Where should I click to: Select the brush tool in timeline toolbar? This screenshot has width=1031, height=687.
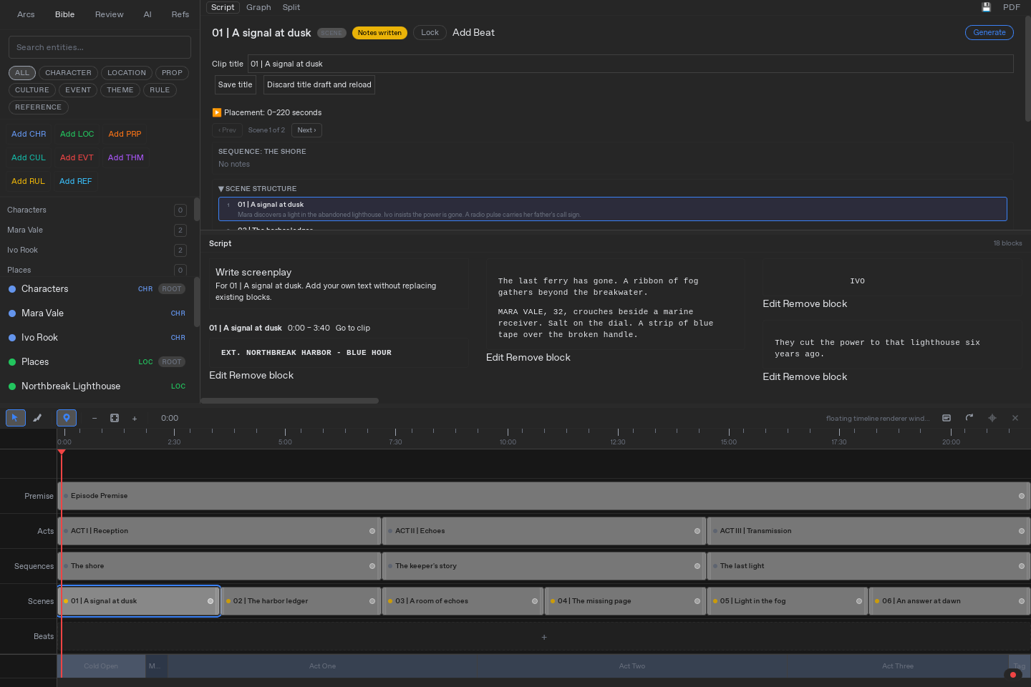pyautogui.click(x=37, y=418)
